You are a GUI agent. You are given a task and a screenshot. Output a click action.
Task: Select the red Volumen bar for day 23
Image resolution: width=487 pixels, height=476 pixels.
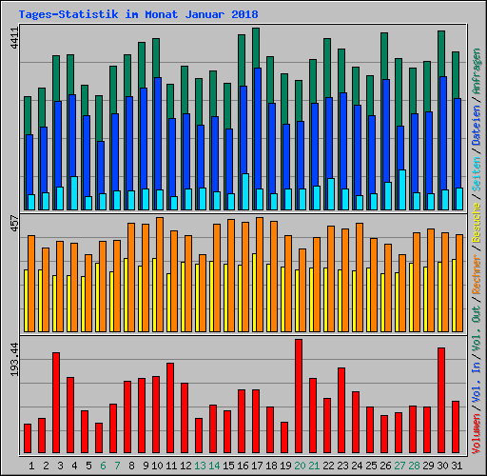pos(341,410)
